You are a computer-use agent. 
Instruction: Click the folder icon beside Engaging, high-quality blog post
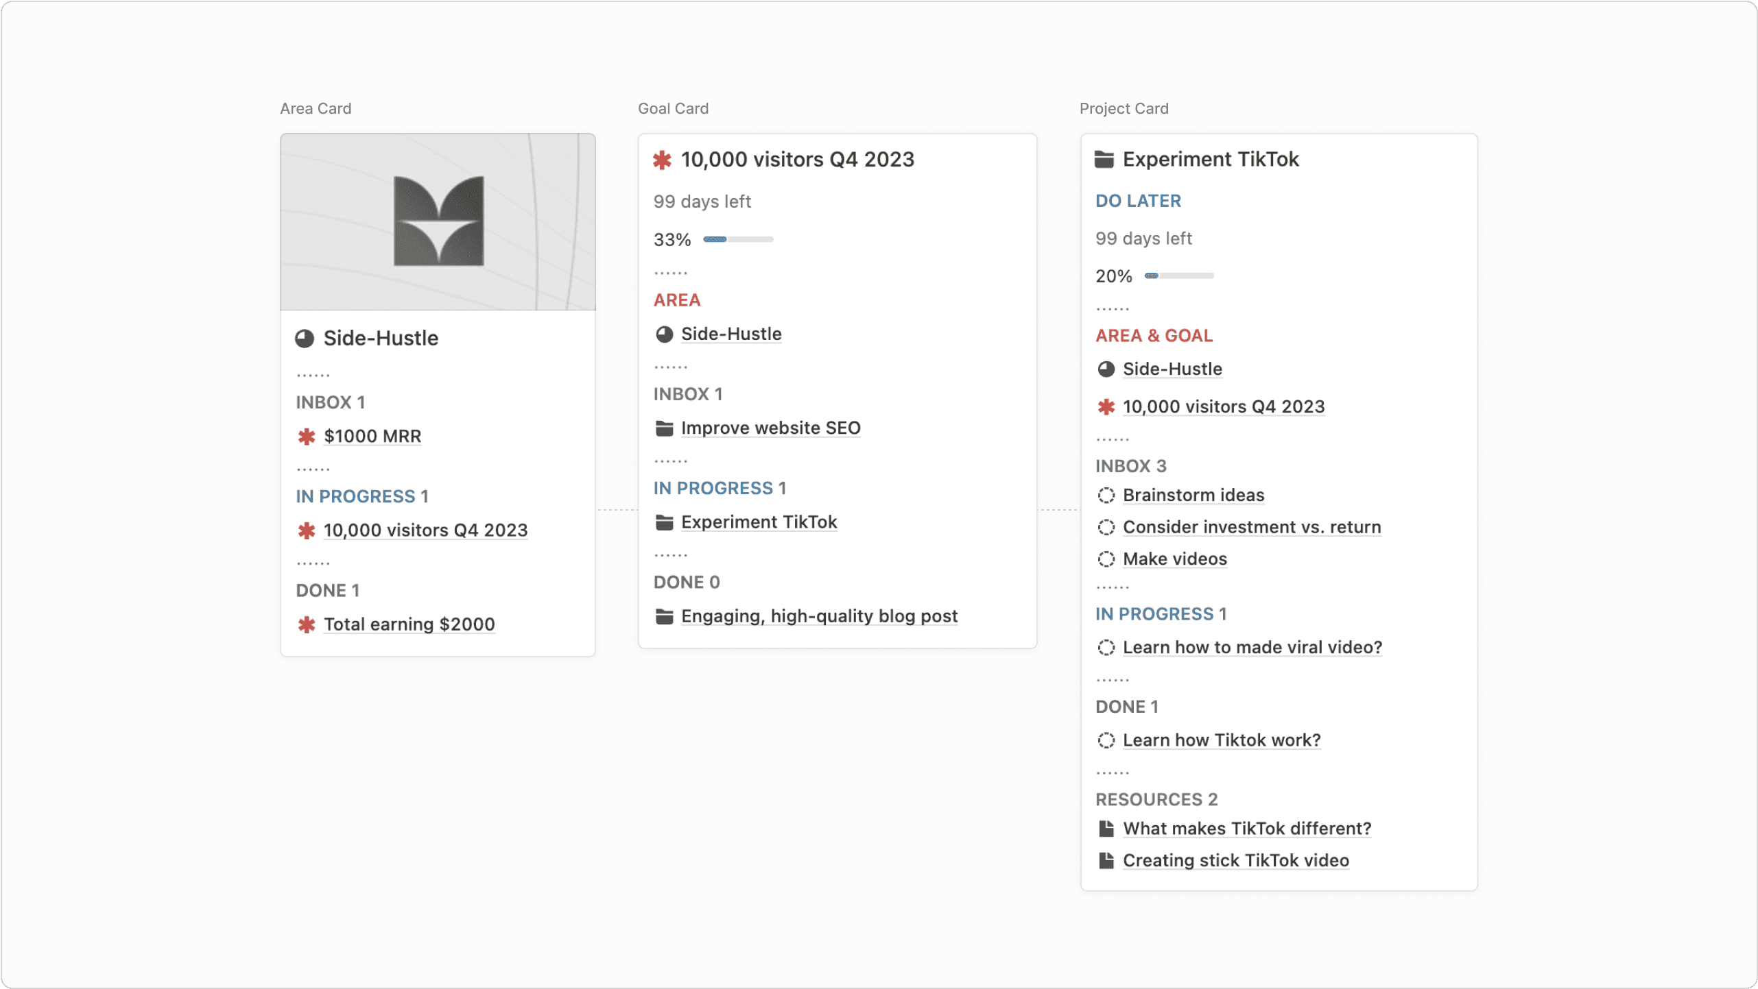(x=664, y=617)
